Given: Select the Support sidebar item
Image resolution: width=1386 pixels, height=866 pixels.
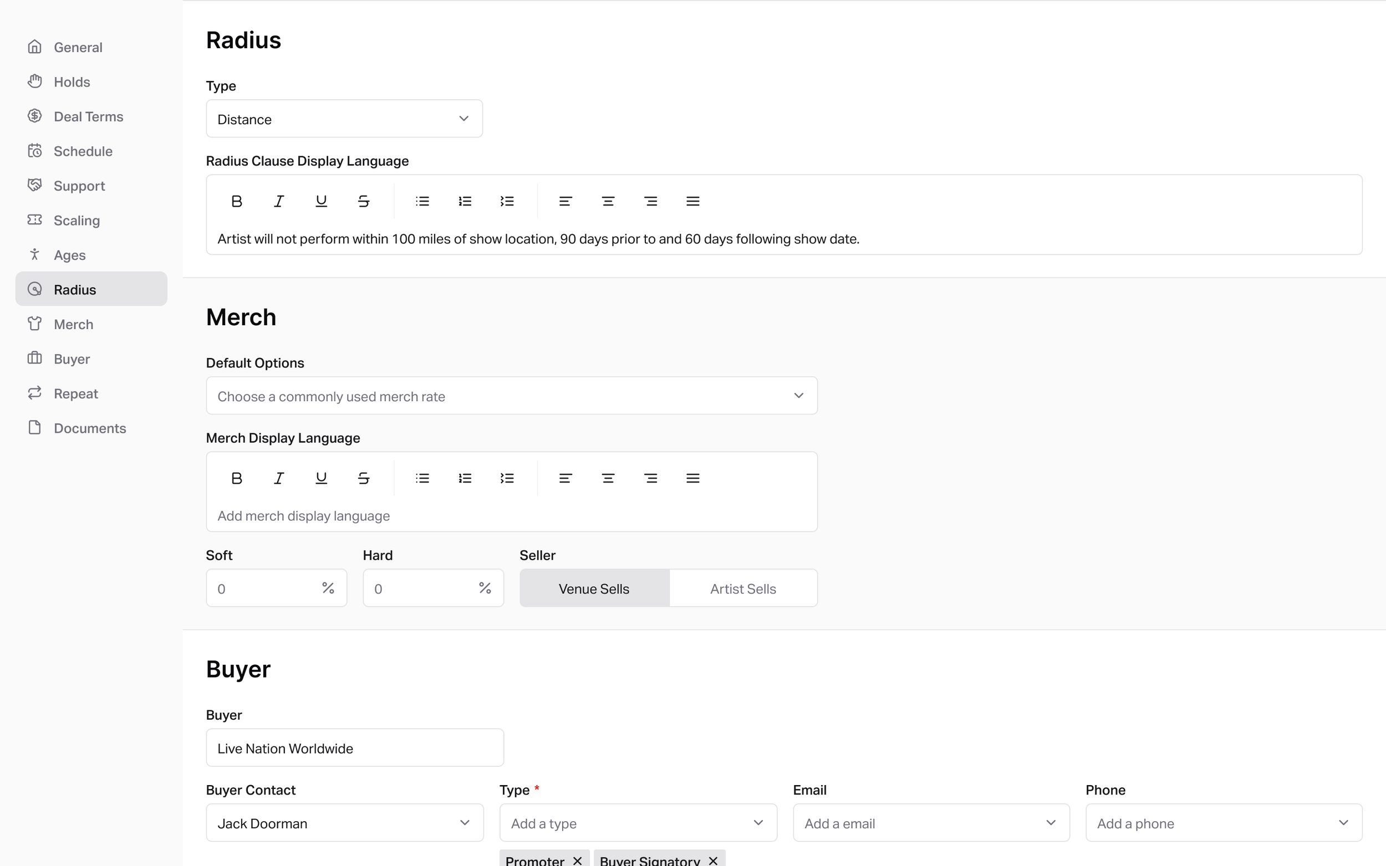Looking at the screenshot, I should tap(79, 186).
